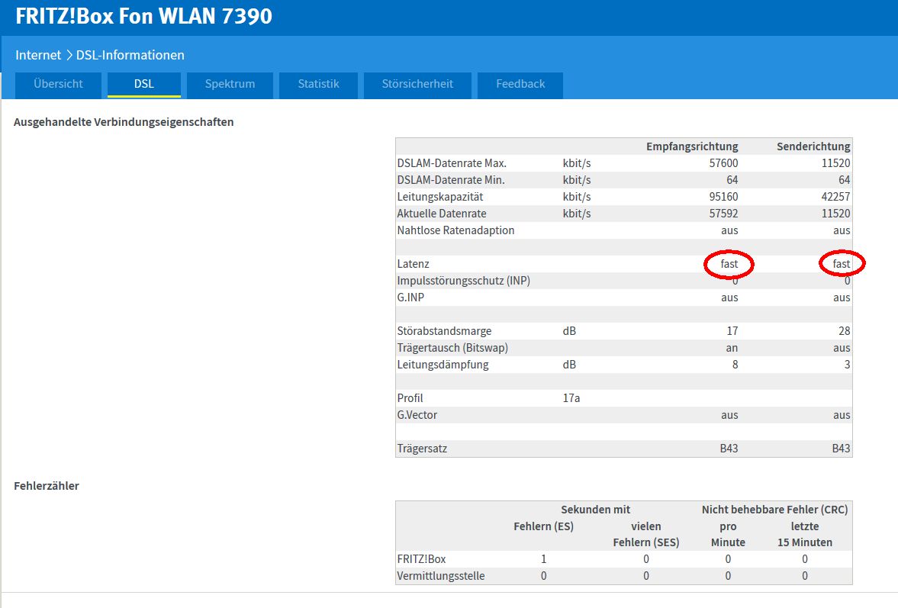The width and height of the screenshot is (898, 608).
Task: Select Latenz value fast under Empfangsrichtung
Action: [x=729, y=264]
